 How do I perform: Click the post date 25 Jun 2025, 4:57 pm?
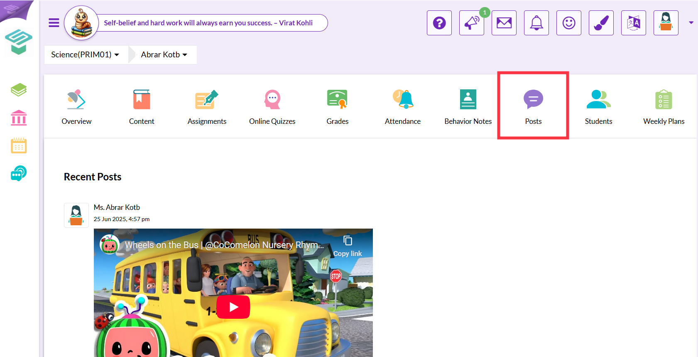(x=122, y=219)
